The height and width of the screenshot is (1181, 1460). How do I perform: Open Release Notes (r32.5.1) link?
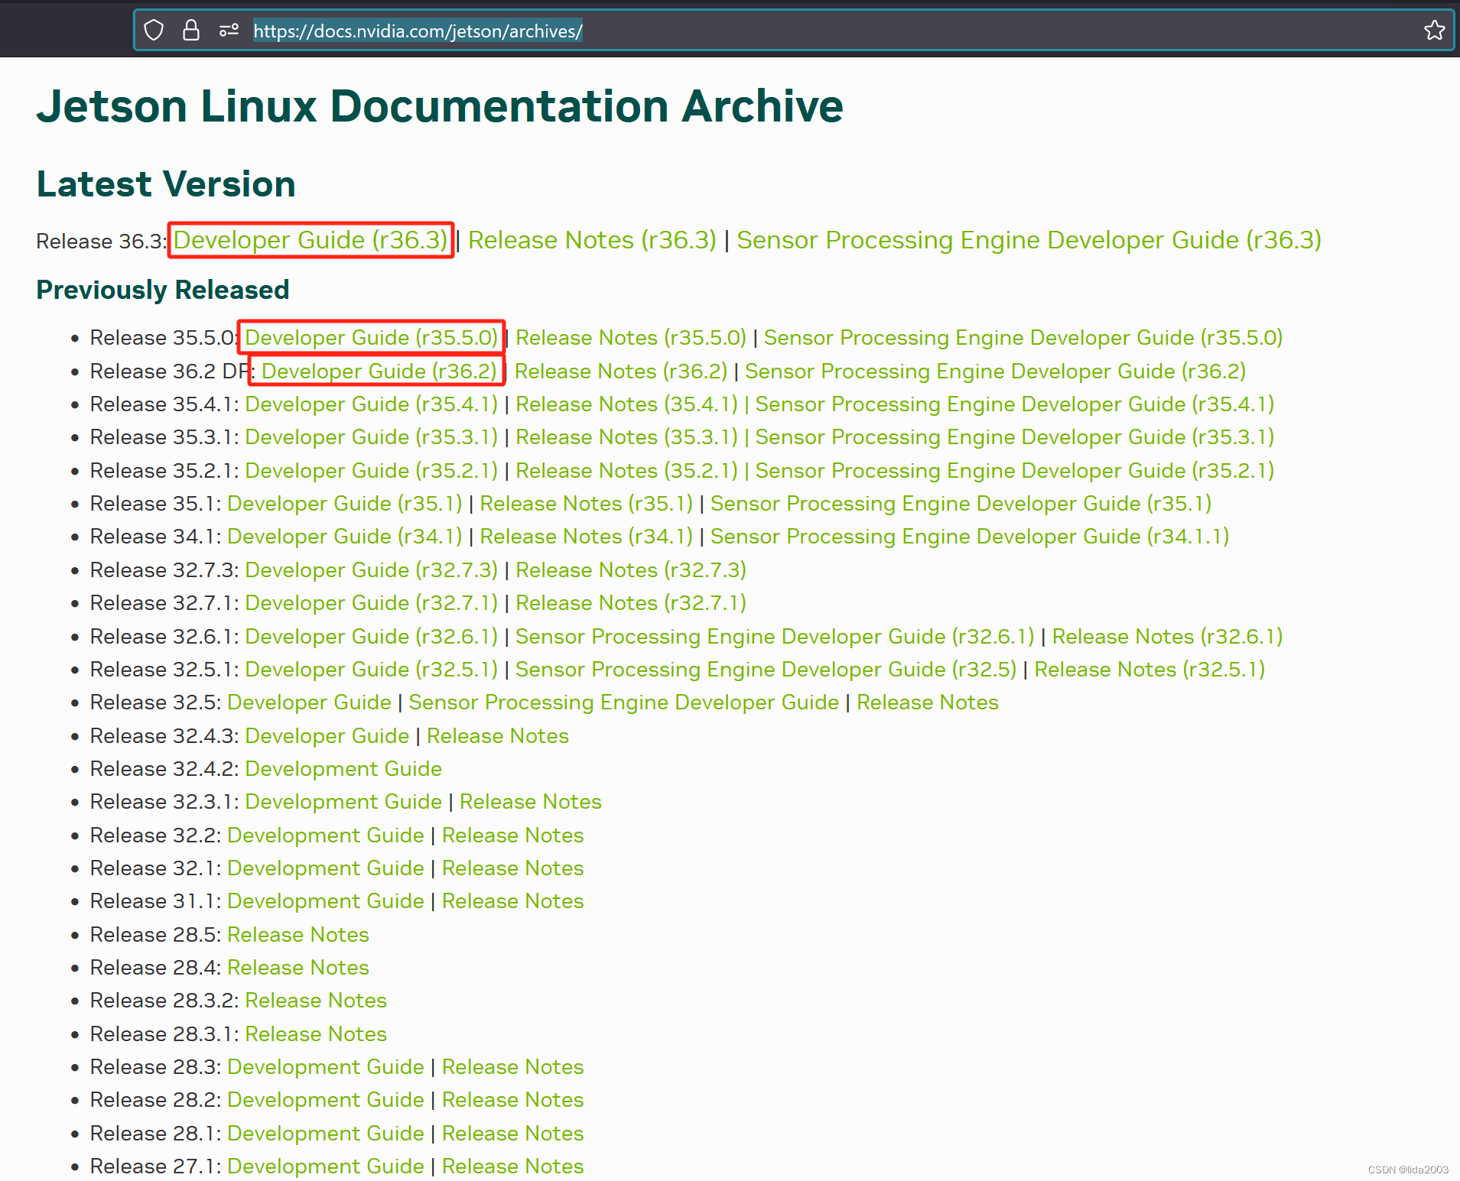pos(1149,670)
